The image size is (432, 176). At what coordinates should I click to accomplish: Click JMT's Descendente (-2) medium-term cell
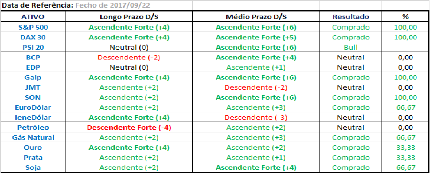[256, 87]
